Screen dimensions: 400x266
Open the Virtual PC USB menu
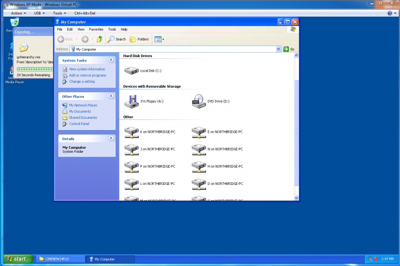pos(39,13)
